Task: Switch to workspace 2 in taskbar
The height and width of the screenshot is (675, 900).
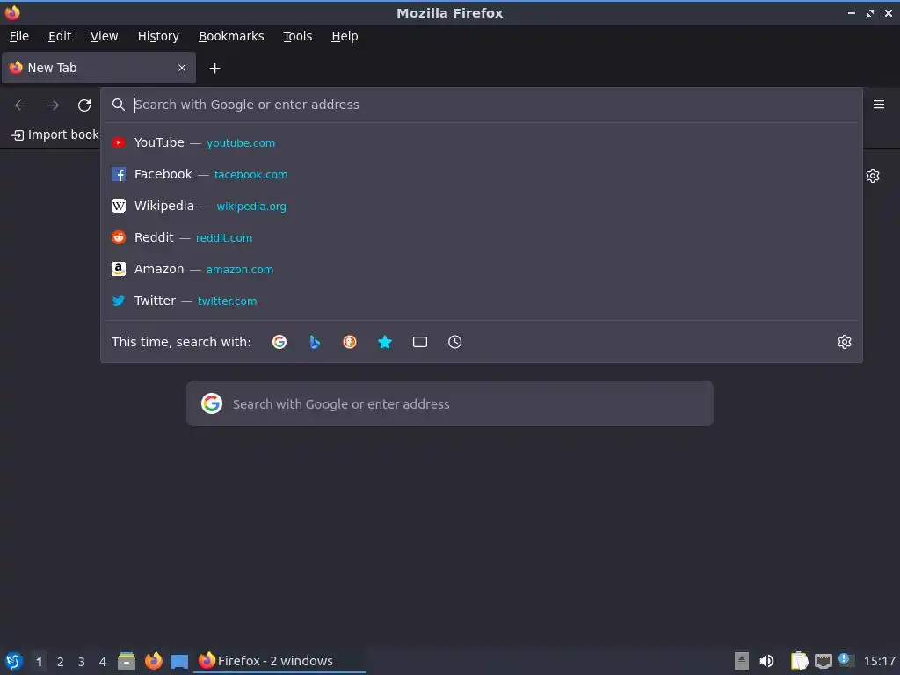Action: (61, 661)
